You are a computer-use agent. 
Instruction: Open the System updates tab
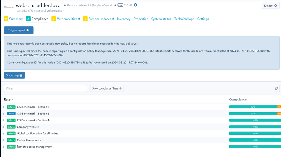100,19
